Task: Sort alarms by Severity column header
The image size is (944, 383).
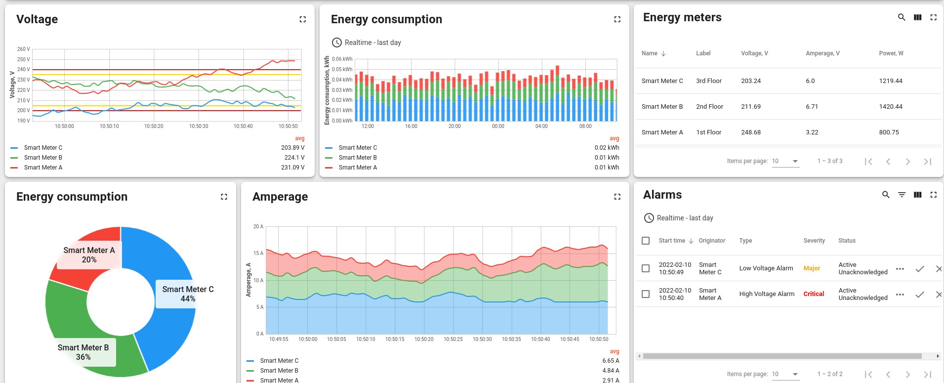Action: coord(814,241)
